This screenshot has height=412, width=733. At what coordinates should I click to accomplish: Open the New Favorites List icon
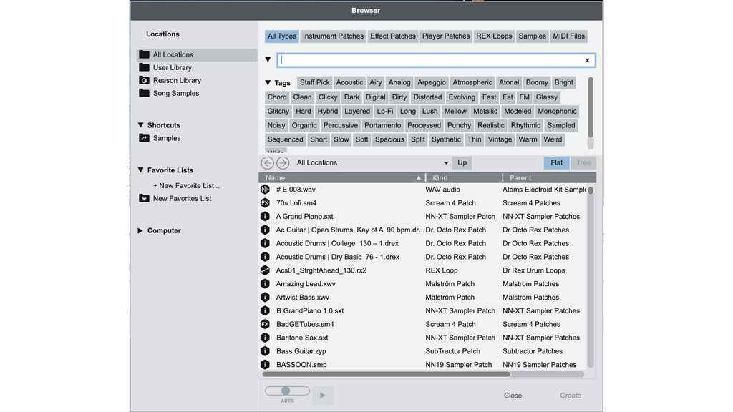click(x=145, y=198)
